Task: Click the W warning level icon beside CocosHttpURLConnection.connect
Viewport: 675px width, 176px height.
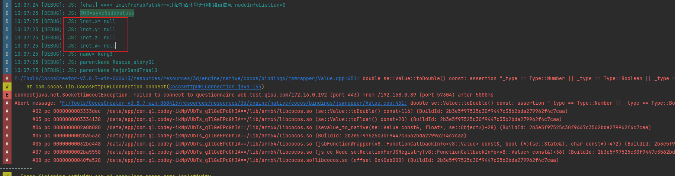Action: coord(7,87)
